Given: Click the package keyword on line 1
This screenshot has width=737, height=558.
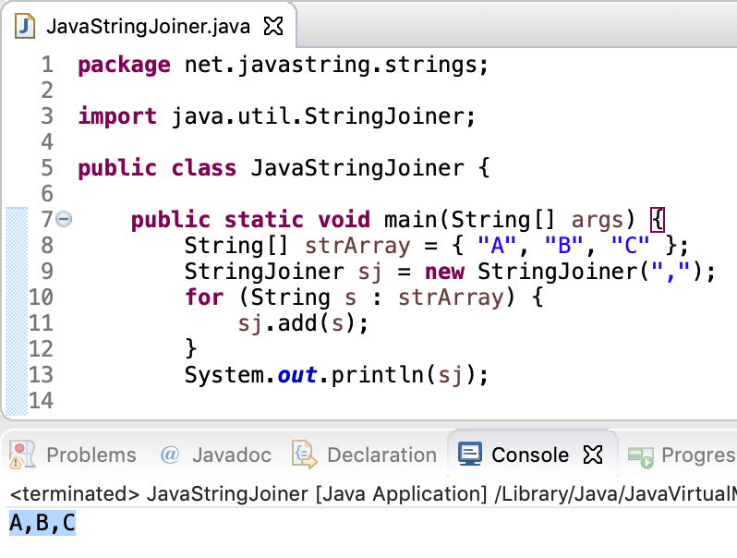Looking at the screenshot, I should [124, 66].
